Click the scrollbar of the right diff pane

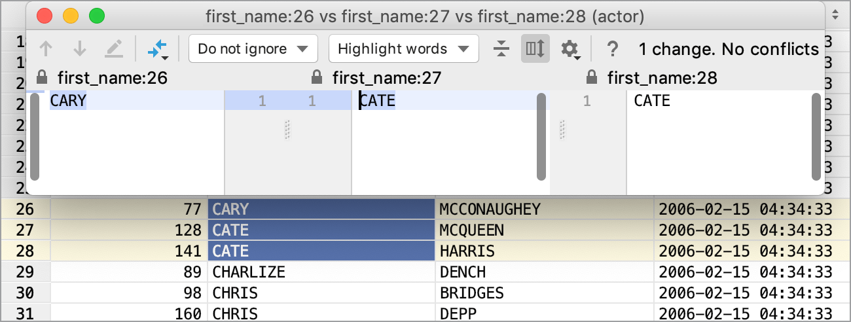click(x=816, y=136)
